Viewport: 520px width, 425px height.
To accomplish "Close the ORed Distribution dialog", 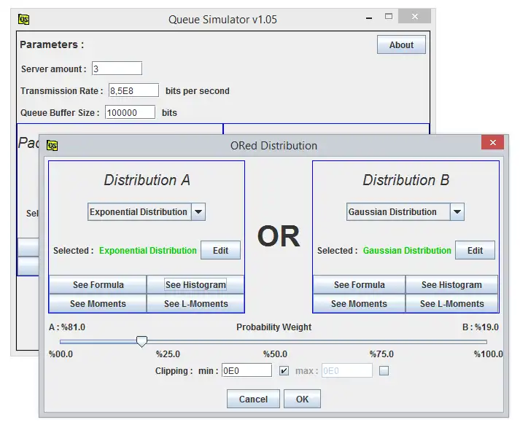I will pyautogui.click(x=492, y=143).
